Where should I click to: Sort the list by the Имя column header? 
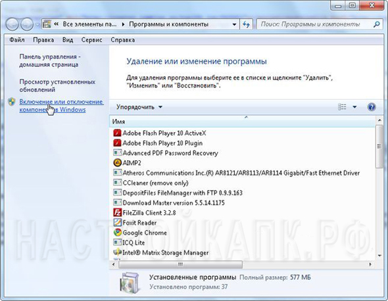242,122
